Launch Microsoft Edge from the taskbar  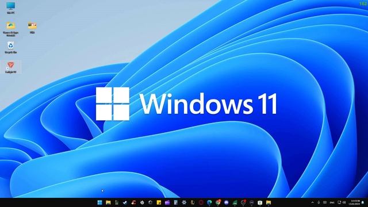tap(209, 202)
